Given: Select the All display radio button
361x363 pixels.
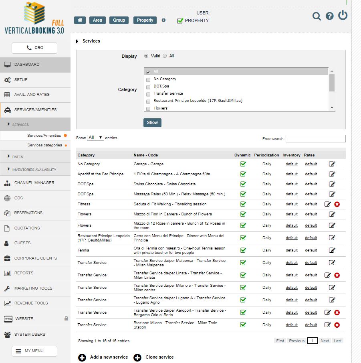Looking at the screenshot, I should pos(165,56).
